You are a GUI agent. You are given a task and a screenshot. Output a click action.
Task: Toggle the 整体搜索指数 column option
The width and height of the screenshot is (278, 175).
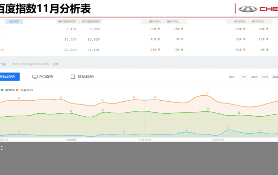(67, 21)
